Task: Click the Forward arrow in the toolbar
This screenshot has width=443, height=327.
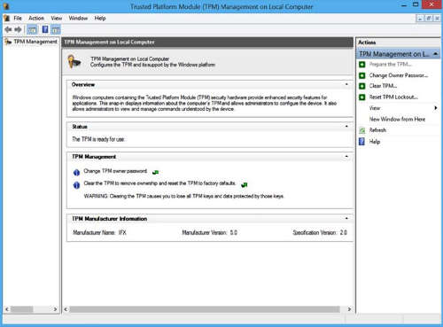Action: [x=18, y=29]
